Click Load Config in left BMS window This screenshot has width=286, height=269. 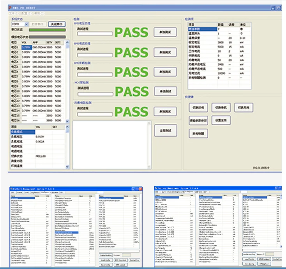[106, 260]
